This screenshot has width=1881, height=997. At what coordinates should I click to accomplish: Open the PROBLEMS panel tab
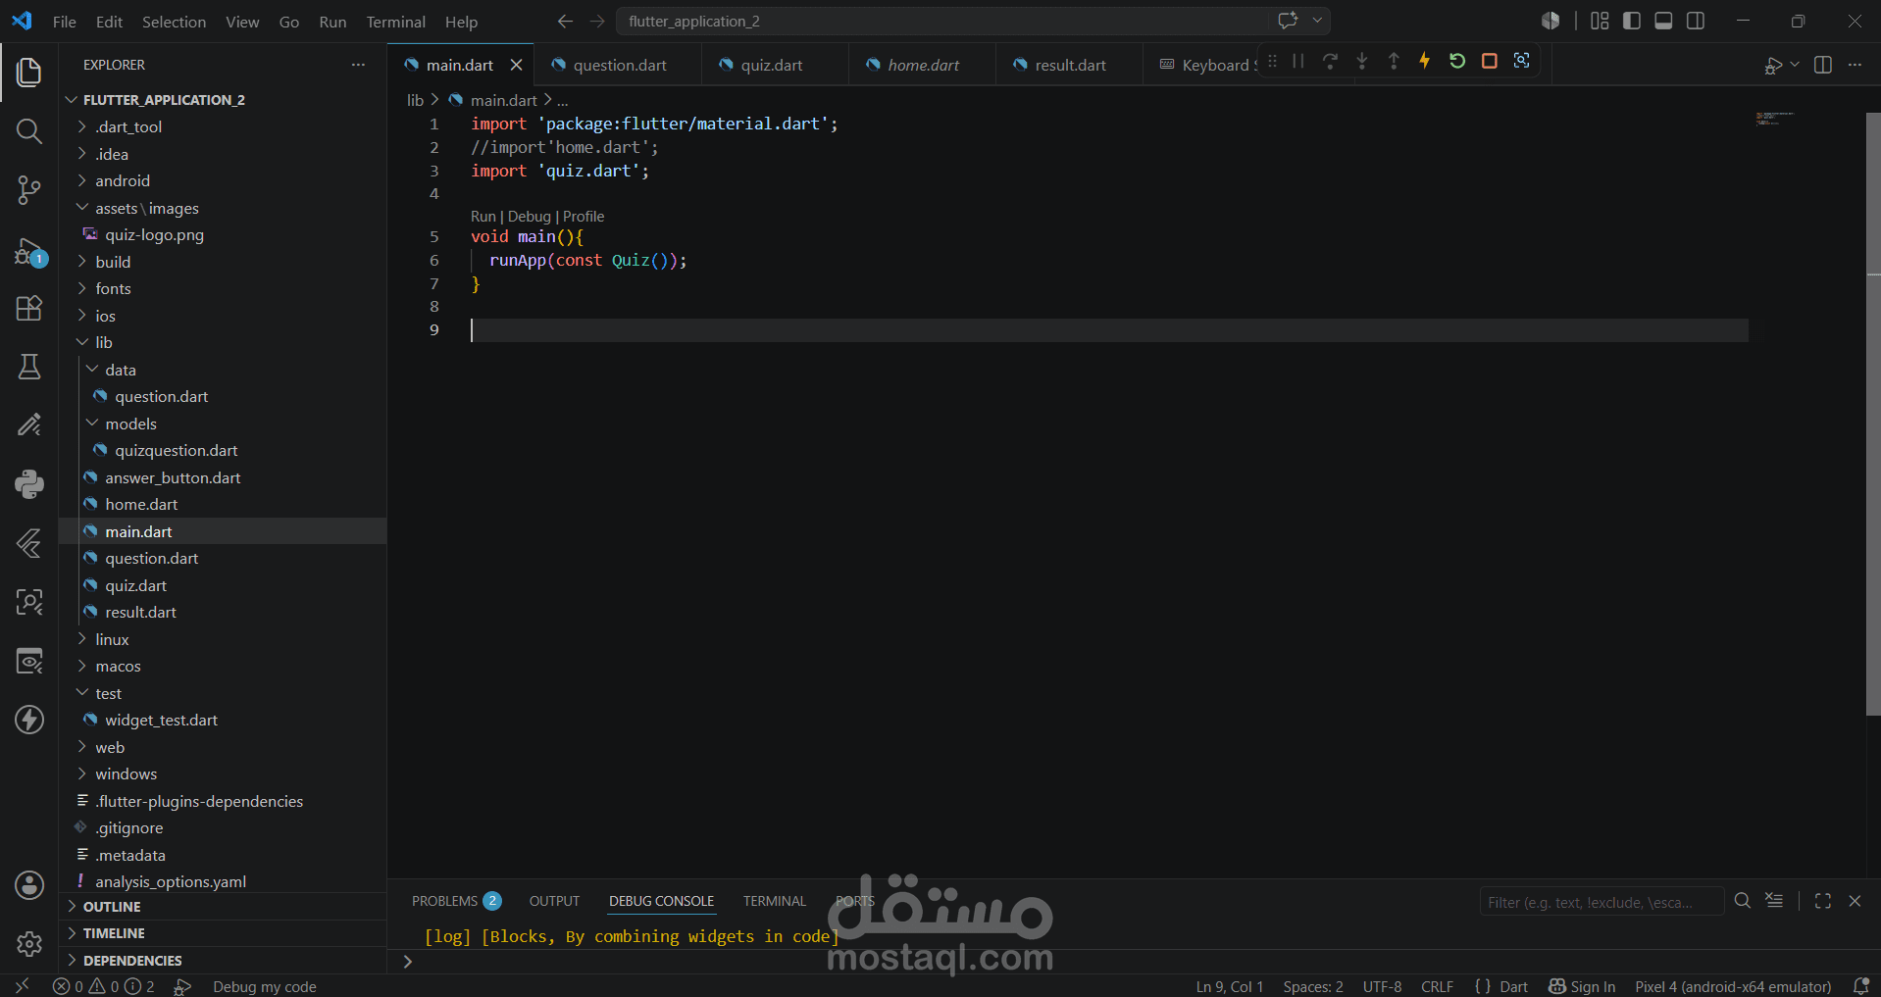[456, 901]
